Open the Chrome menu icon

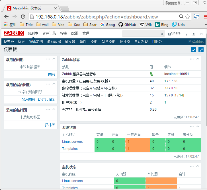coord(205,17)
